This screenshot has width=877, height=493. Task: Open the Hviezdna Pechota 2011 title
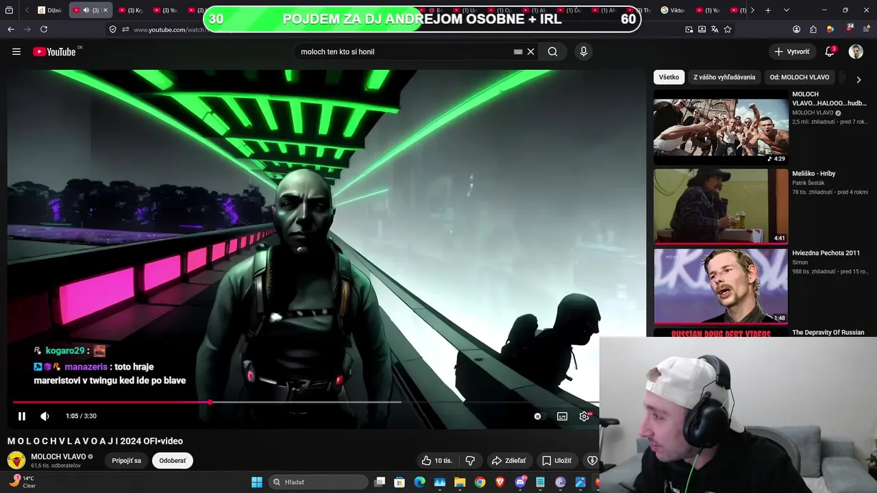[826, 253]
